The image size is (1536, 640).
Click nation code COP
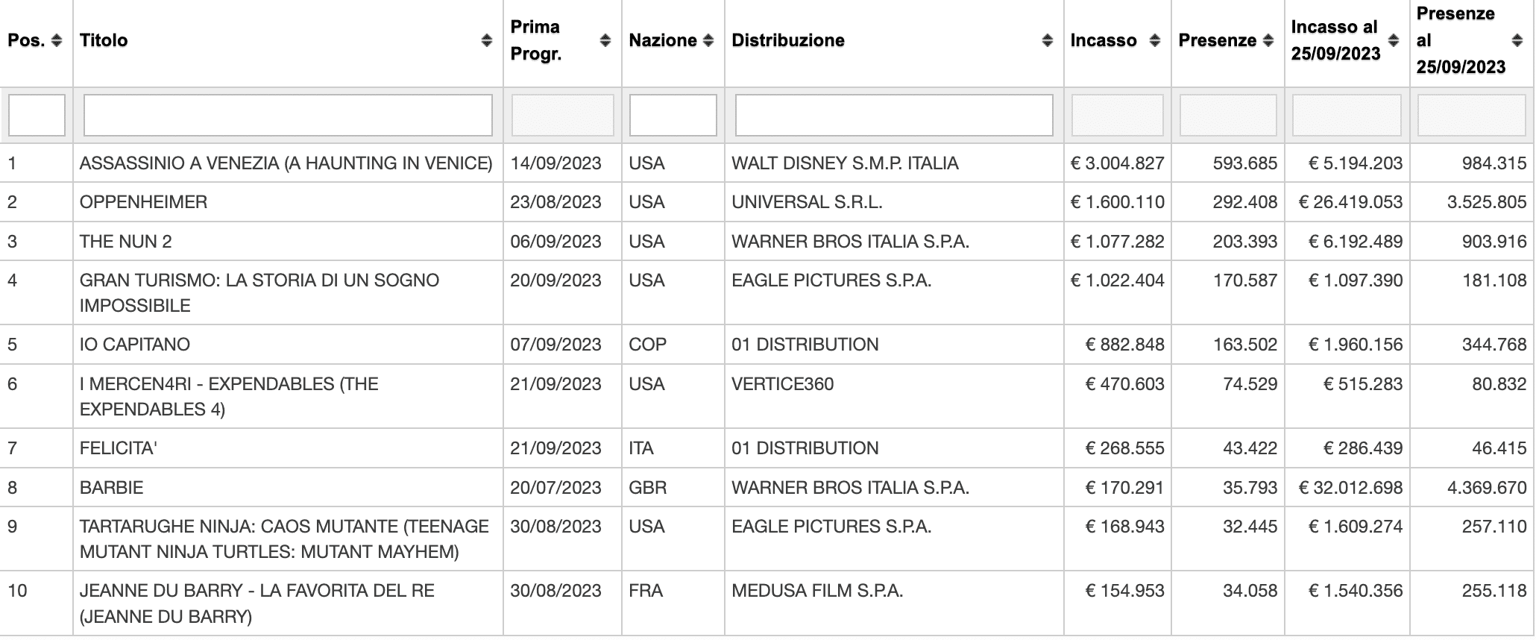647,345
